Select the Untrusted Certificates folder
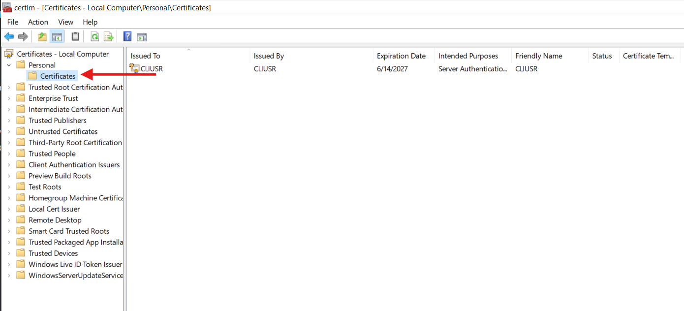 63,131
